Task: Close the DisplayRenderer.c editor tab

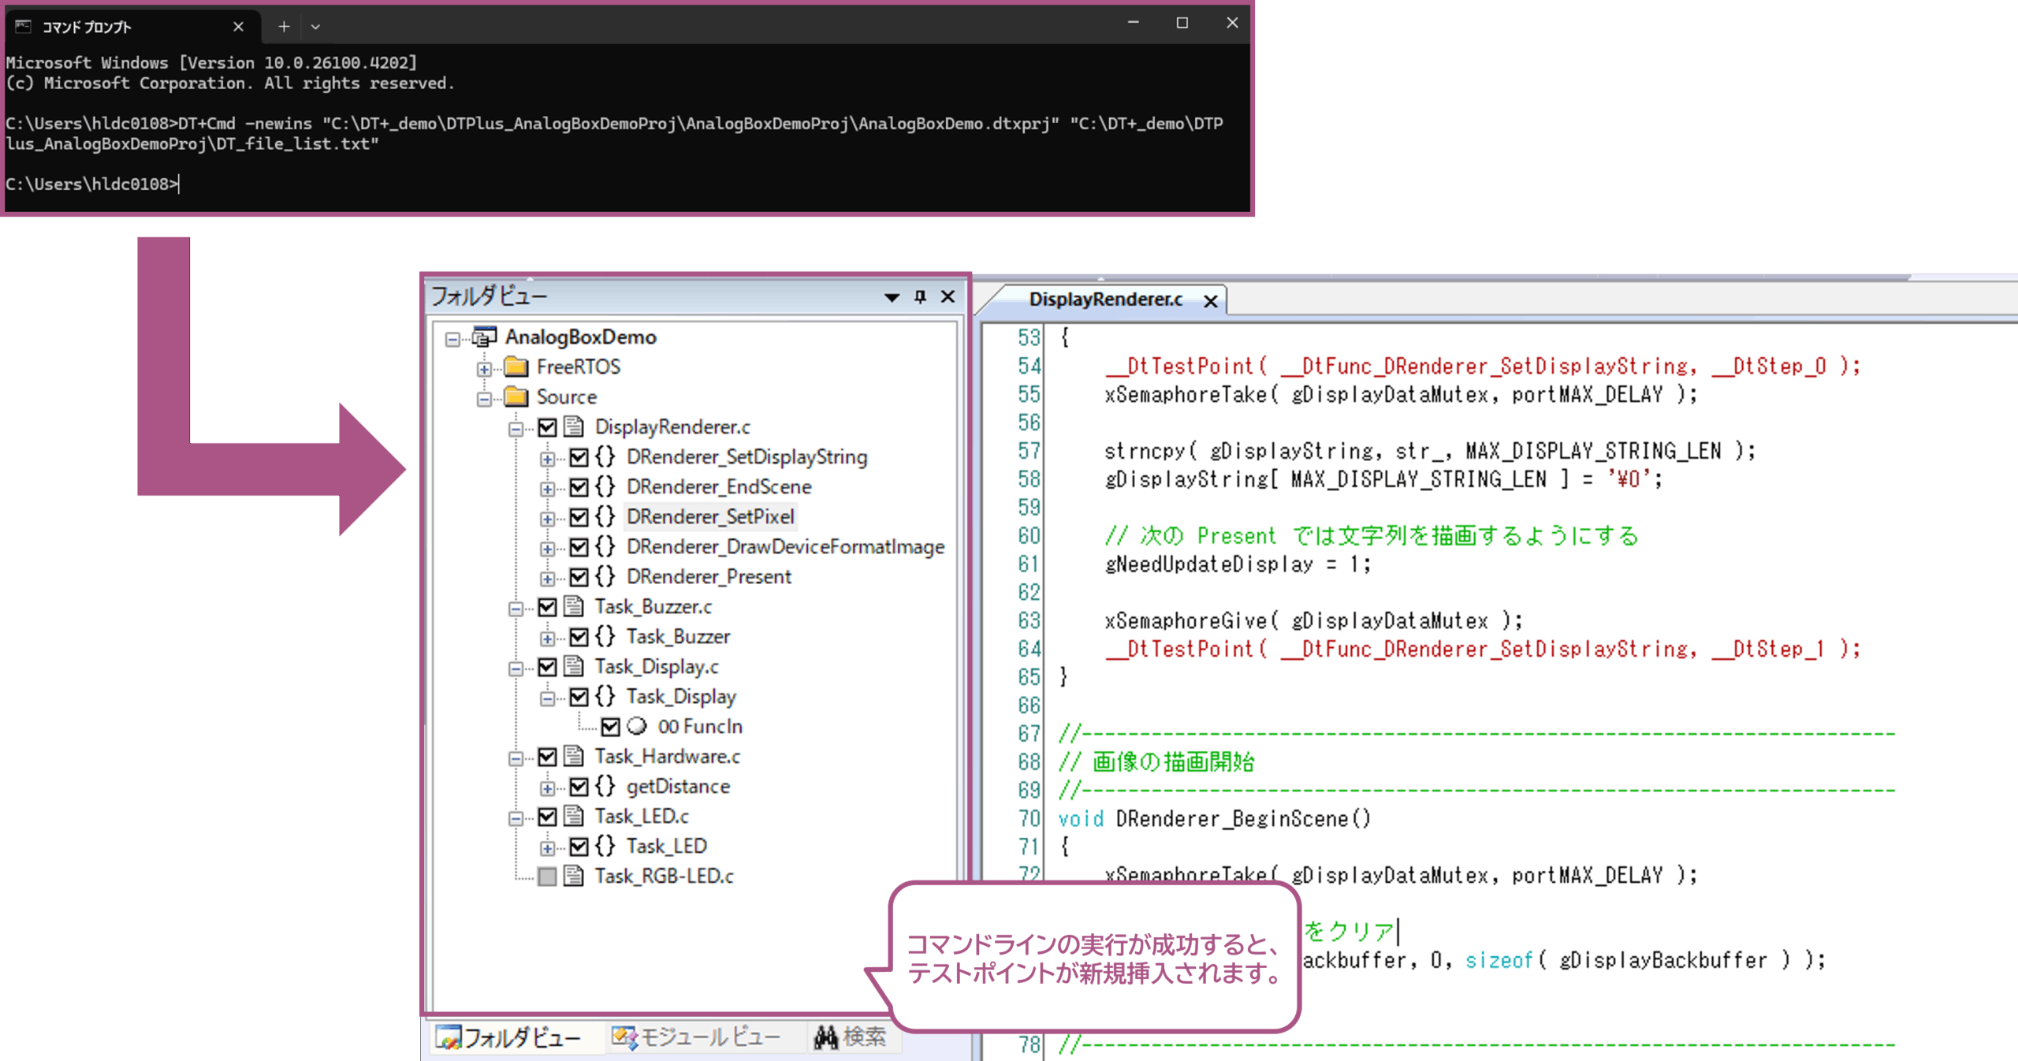Action: (1211, 301)
